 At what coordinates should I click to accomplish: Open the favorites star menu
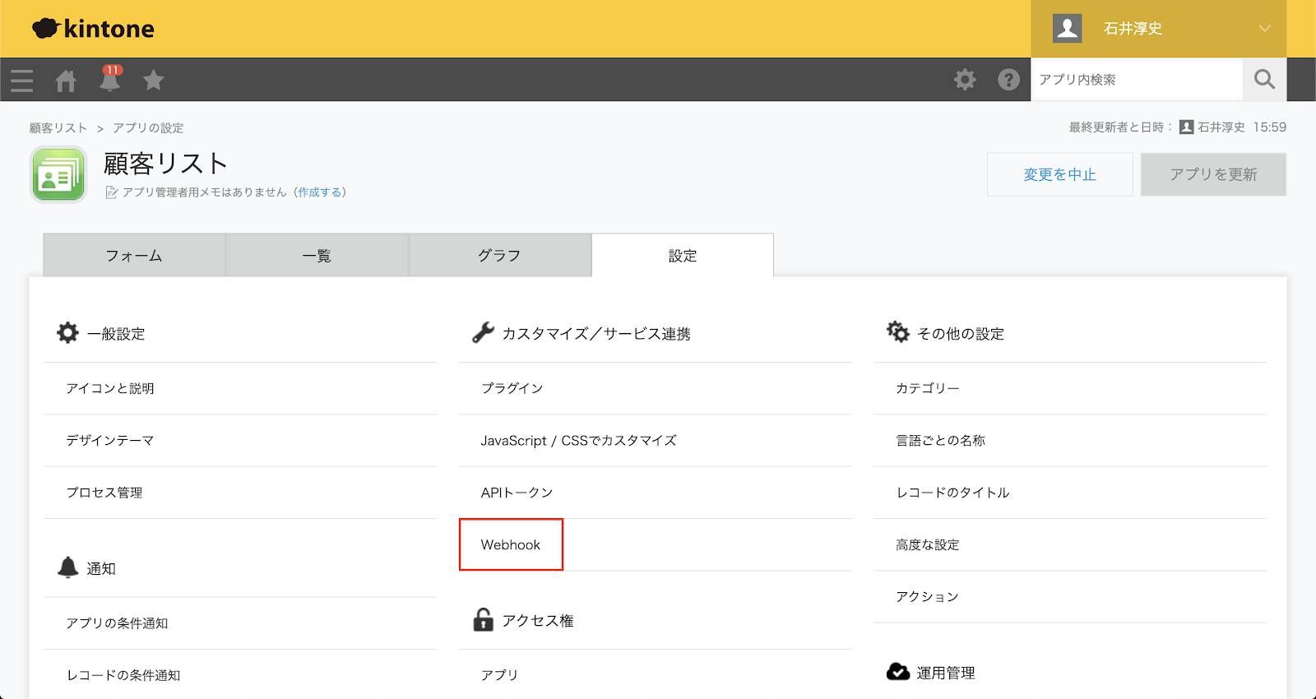coord(153,81)
